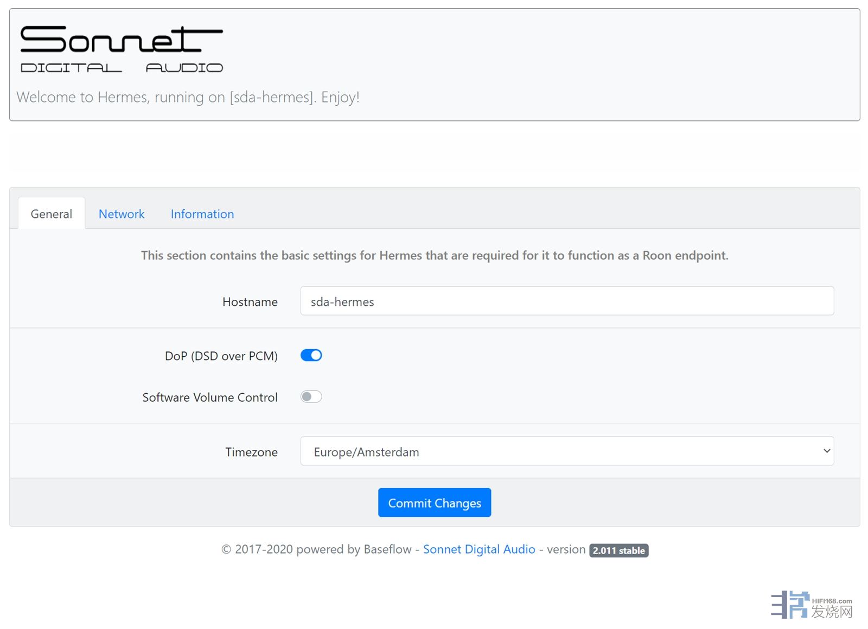Switch to the Network tab
868x629 pixels.
(x=122, y=214)
